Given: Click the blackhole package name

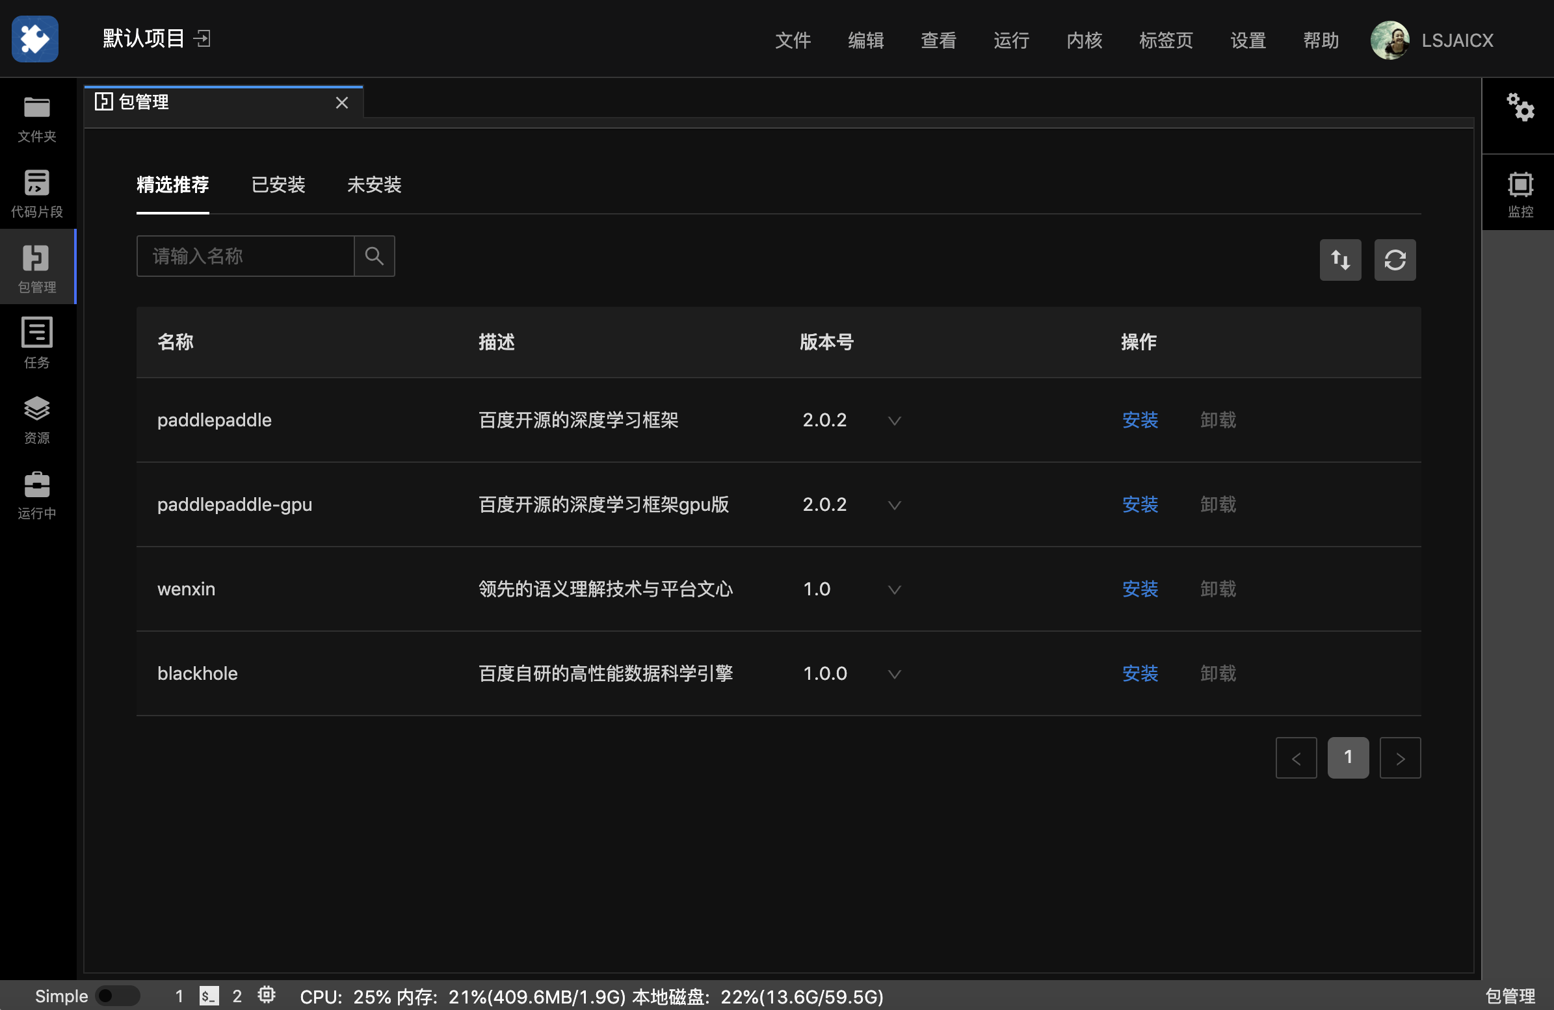Looking at the screenshot, I should (x=197, y=674).
